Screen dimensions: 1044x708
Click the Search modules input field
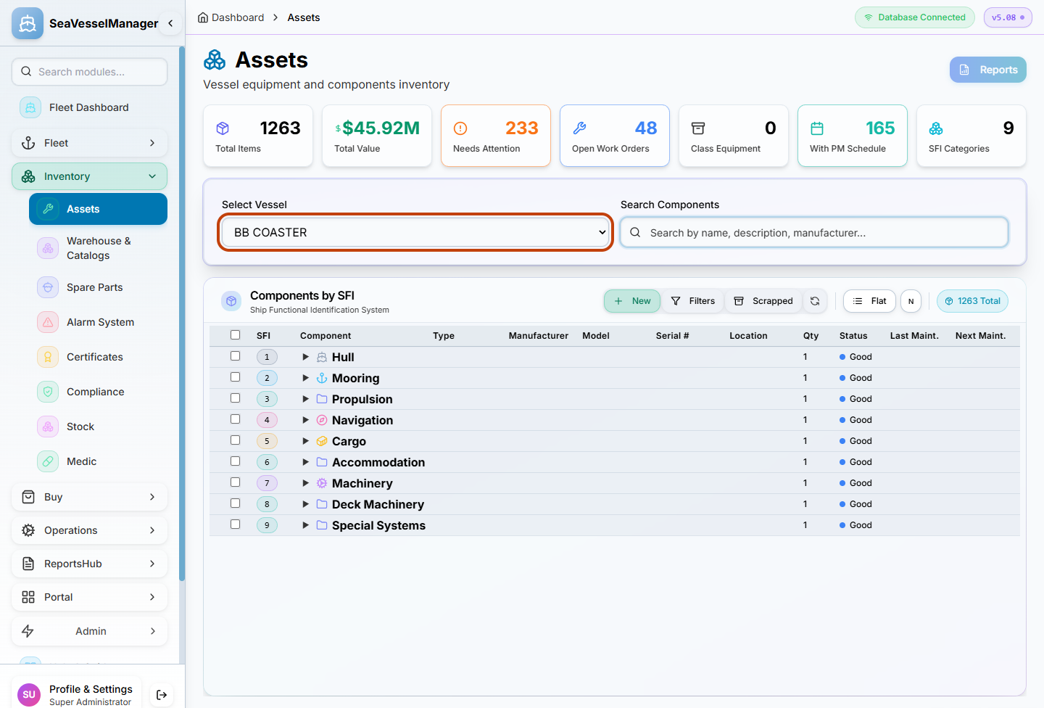coord(89,72)
